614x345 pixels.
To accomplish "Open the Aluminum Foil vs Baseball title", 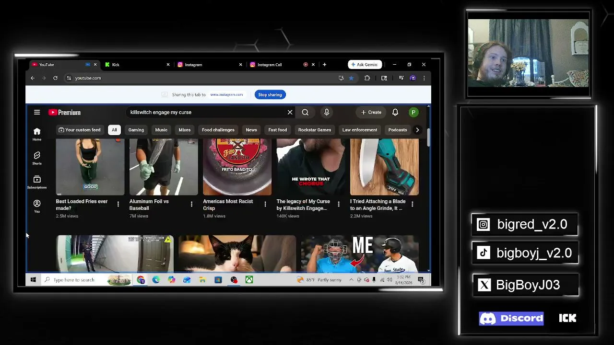I will click(x=149, y=205).
